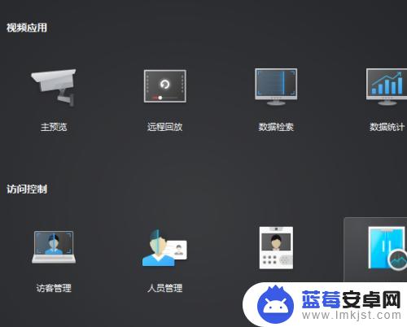This screenshot has height=327, width=407.
Task: Choose the 访客管理 label
Action: point(54,288)
